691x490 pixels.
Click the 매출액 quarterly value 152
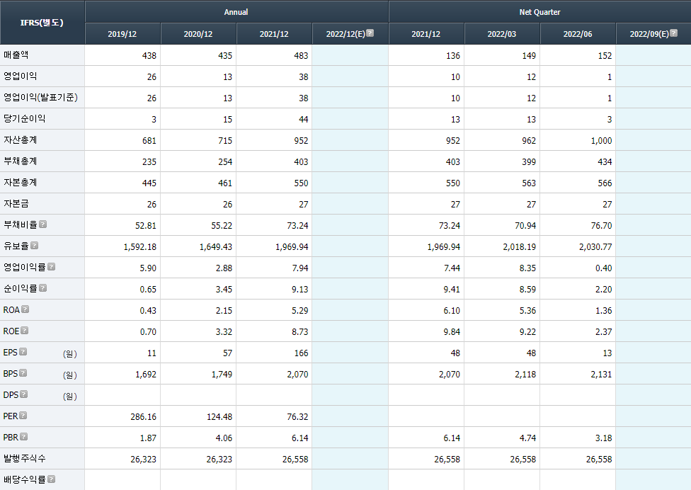(x=605, y=55)
